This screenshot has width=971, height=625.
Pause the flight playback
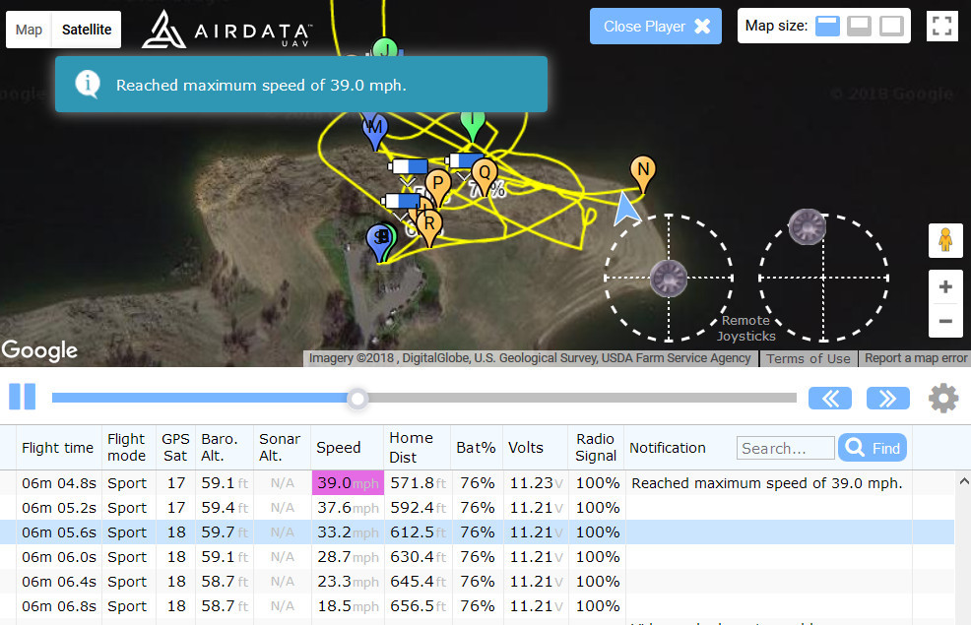[x=23, y=397]
